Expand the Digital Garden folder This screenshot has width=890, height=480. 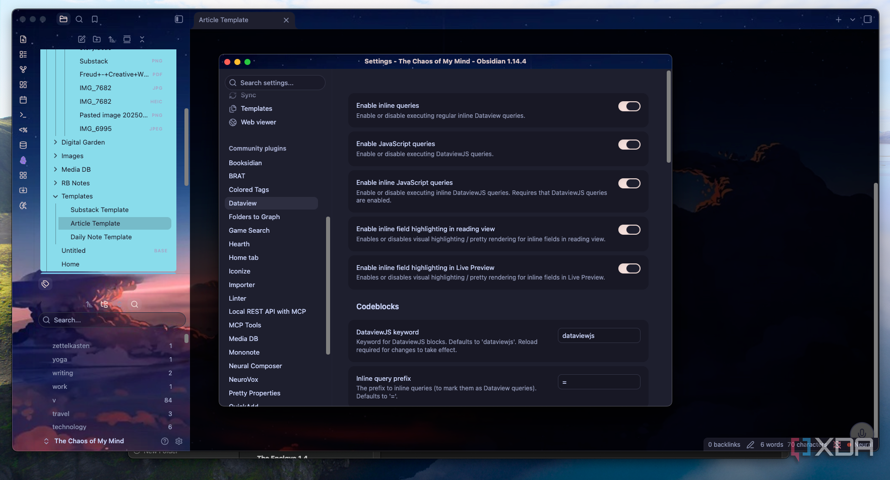pyautogui.click(x=55, y=143)
